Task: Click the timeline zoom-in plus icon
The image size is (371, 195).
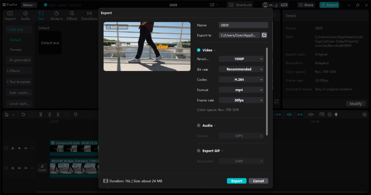Action: (x=364, y=115)
